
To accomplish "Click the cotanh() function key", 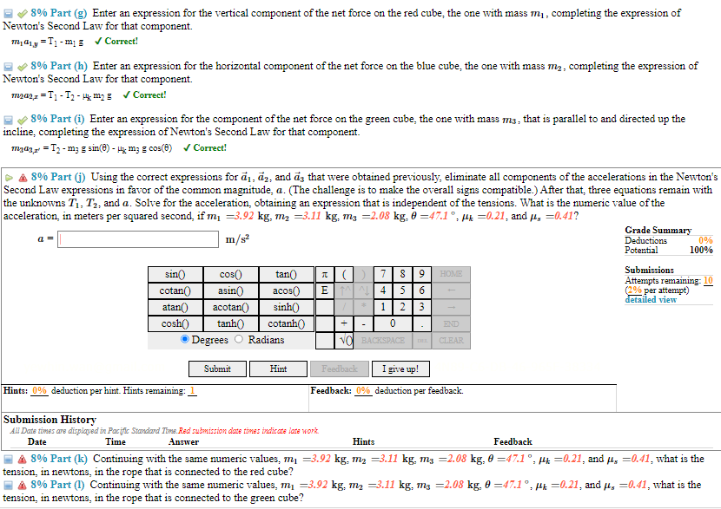I will pos(285,323).
